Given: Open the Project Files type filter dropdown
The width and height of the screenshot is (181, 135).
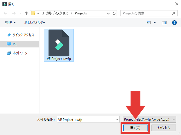Looking at the screenshot, I should coord(150,119).
